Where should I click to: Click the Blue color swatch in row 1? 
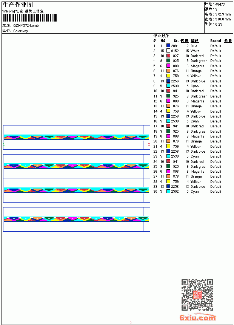click(x=168, y=46)
